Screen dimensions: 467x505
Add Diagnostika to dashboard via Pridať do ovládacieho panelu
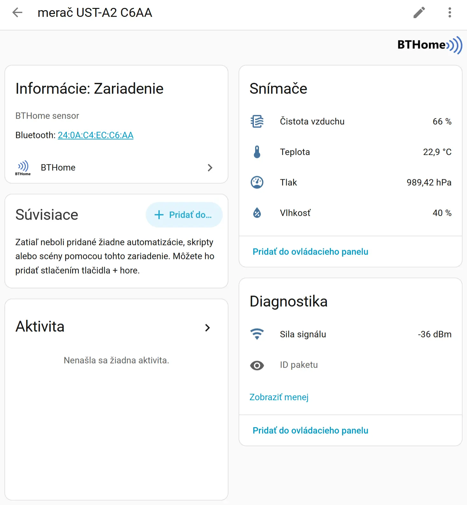(x=310, y=430)
